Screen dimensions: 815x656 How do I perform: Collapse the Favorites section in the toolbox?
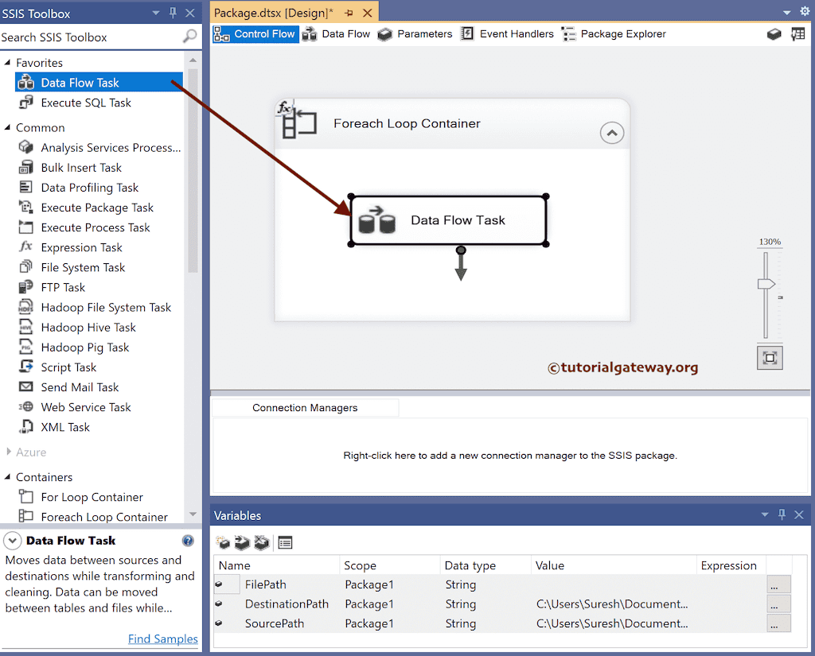click(10, 62)
